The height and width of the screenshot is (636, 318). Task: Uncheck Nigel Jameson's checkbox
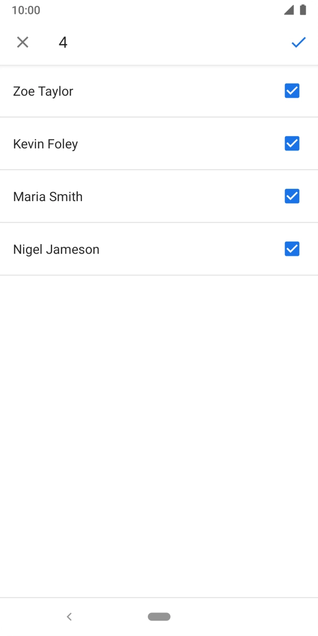coord(292,249)
